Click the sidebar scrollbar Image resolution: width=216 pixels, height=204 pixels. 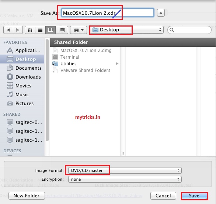47,90
